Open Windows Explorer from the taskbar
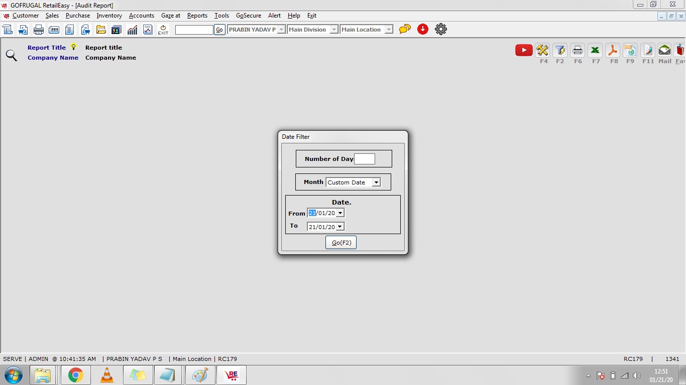 pyautogui.click(x=43, y=375)
